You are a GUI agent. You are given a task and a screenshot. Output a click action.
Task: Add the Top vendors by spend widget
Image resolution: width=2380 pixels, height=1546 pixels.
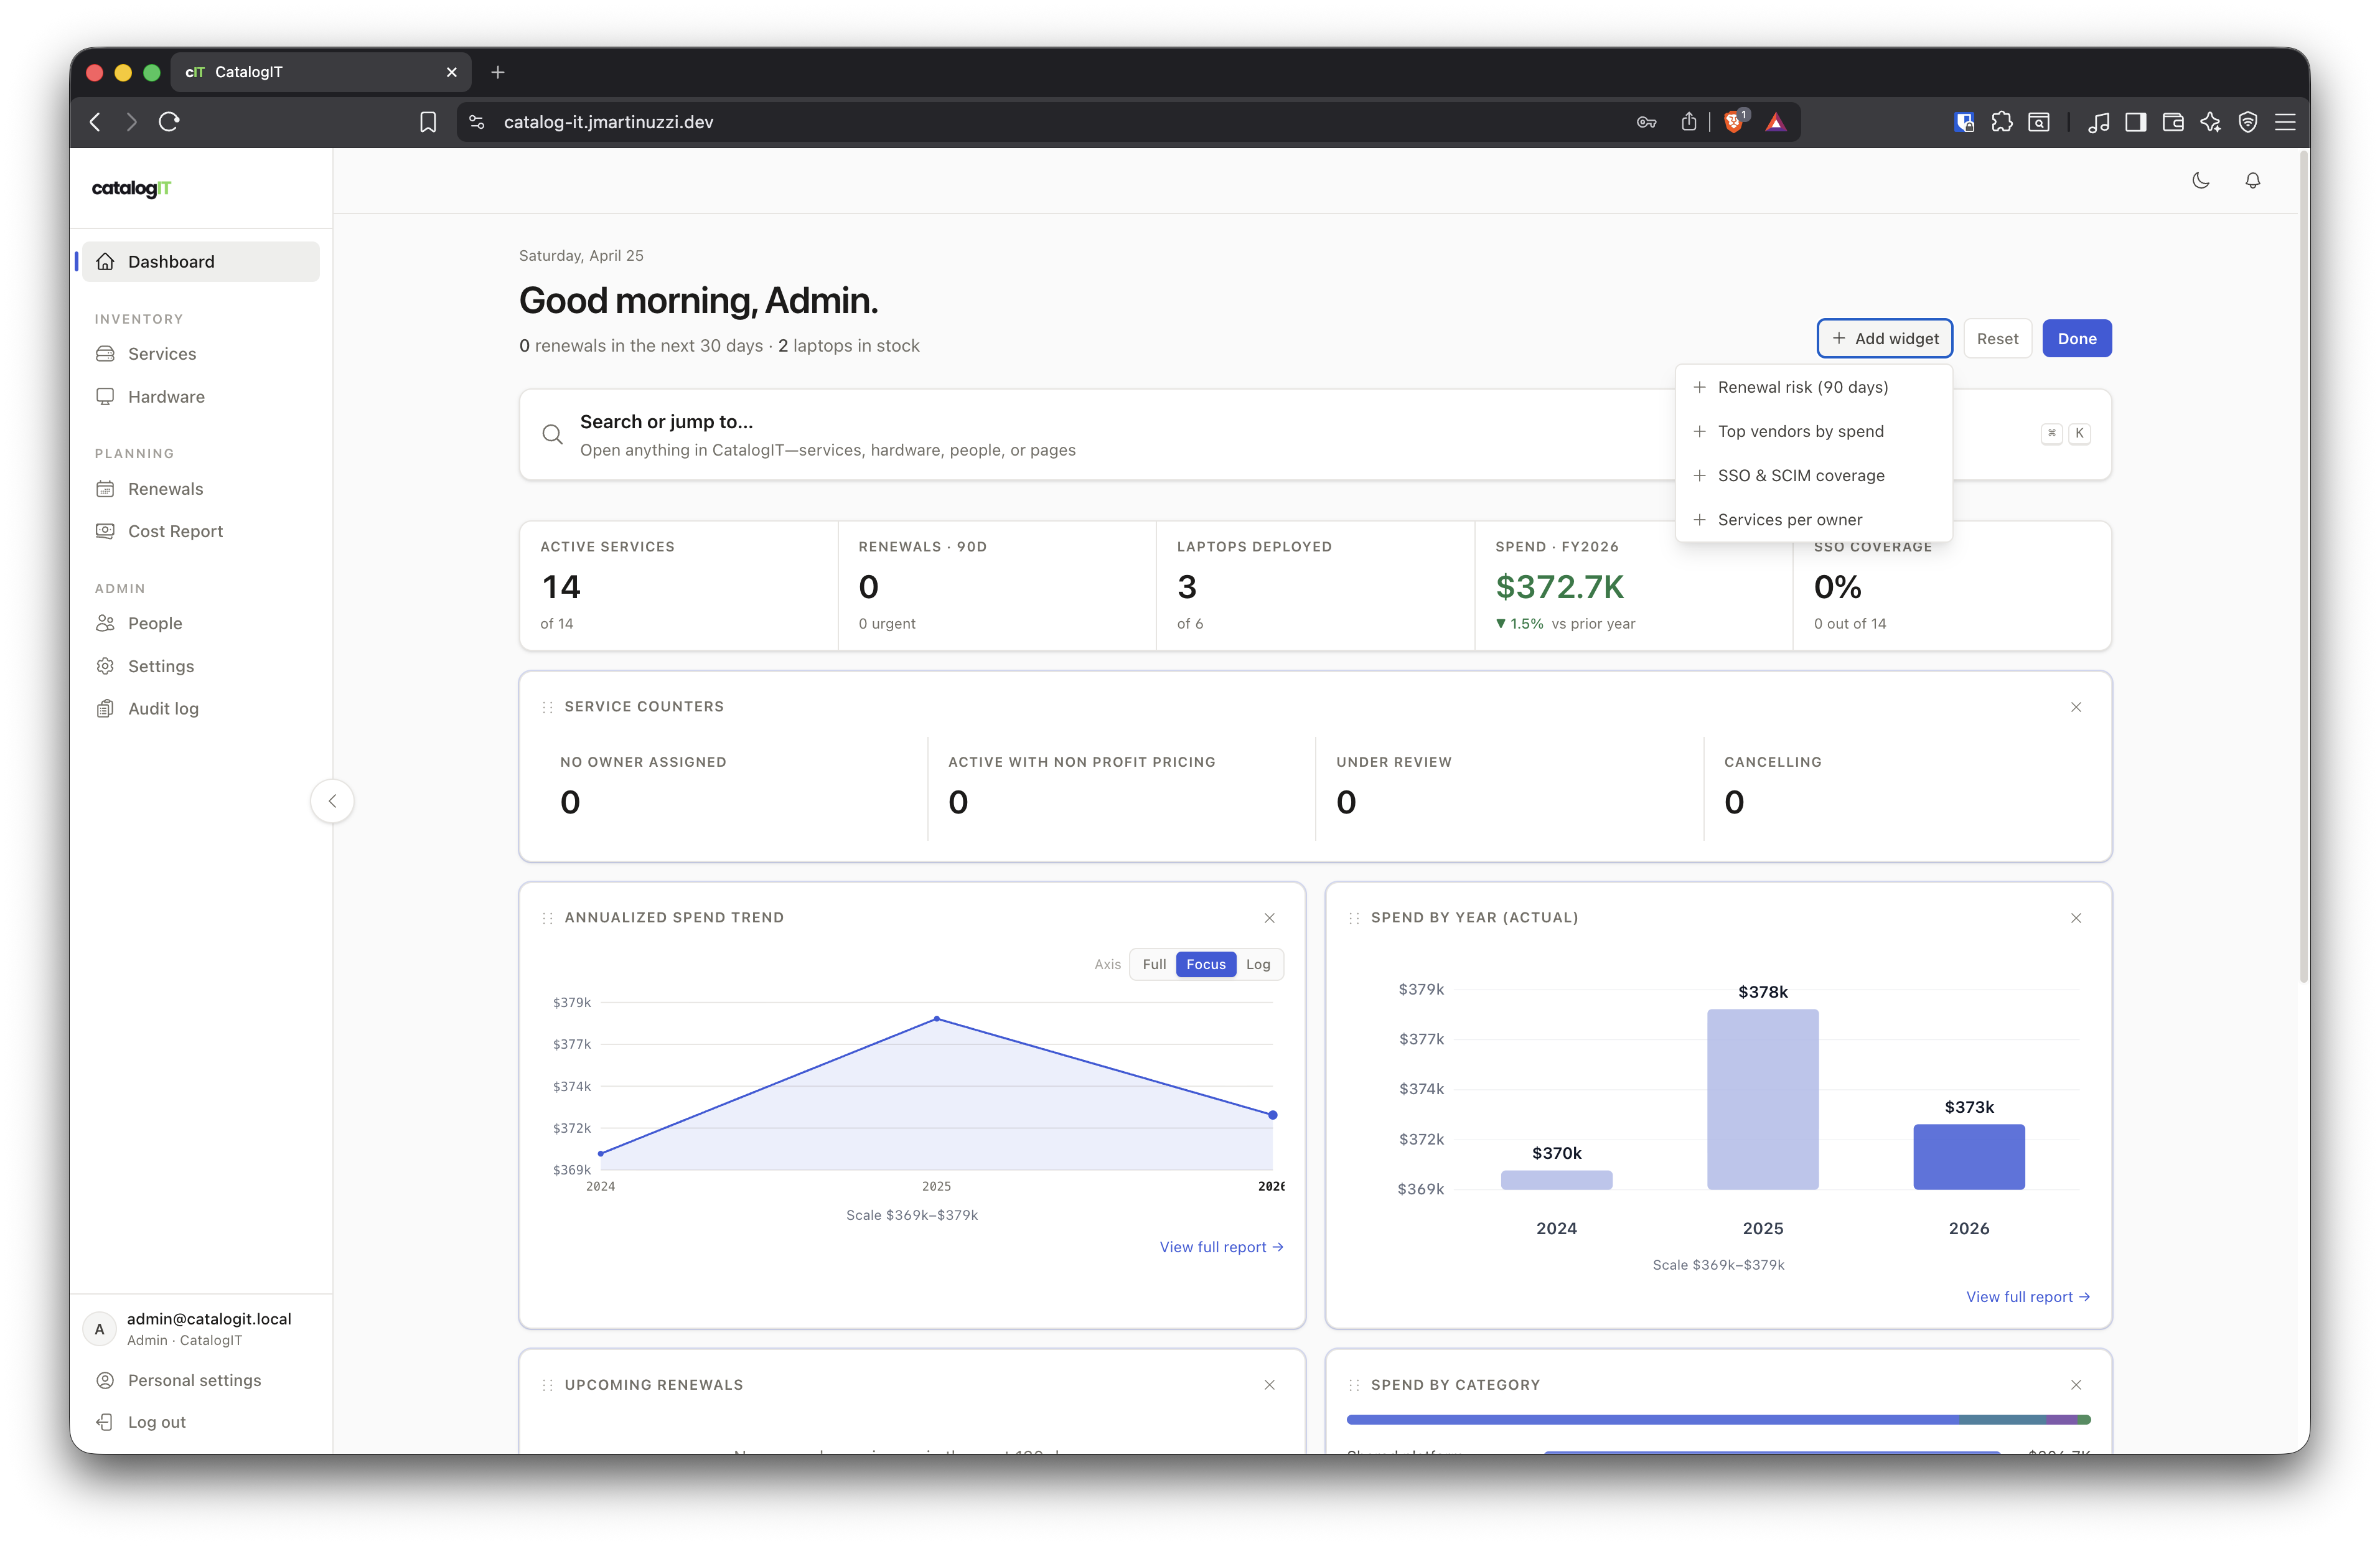pyautogui.click(x=1813, y=431)
